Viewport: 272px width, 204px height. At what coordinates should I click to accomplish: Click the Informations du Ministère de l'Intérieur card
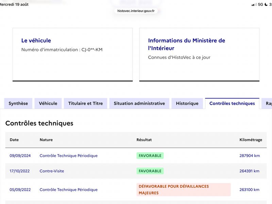[199, 55]
